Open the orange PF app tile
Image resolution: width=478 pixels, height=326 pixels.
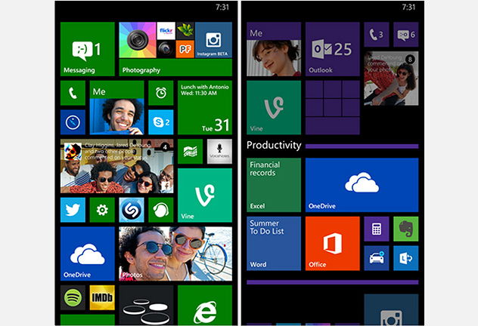click(x=185, y=49)
